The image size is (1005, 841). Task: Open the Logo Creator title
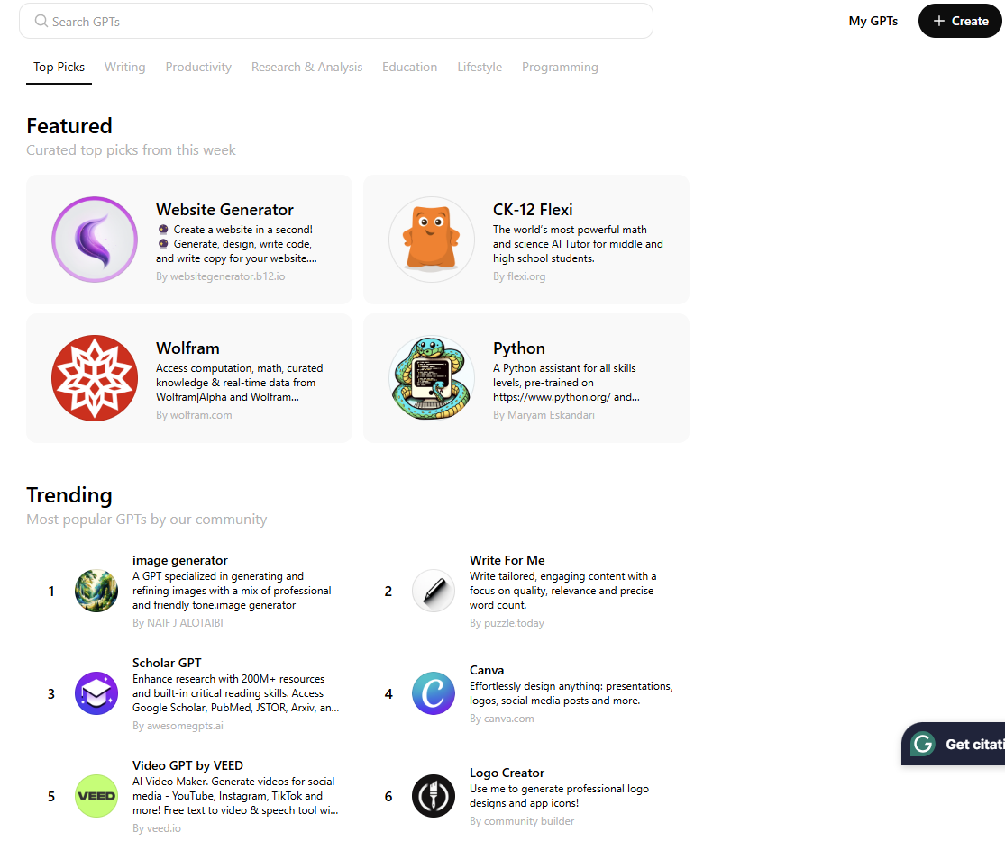pyautogui.click(x=507, y=773)
